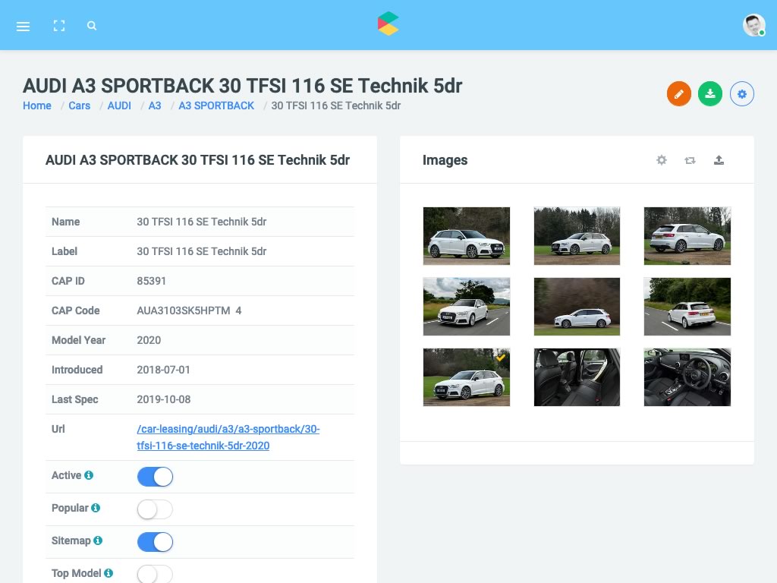This screenshot has height=583, width=777.
Task: Turn off the Sitemap toggle
Action: (155, 542)
